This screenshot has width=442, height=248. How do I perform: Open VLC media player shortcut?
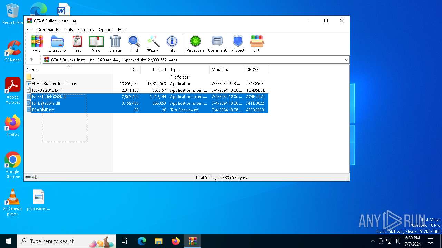[x=13, y=203]
